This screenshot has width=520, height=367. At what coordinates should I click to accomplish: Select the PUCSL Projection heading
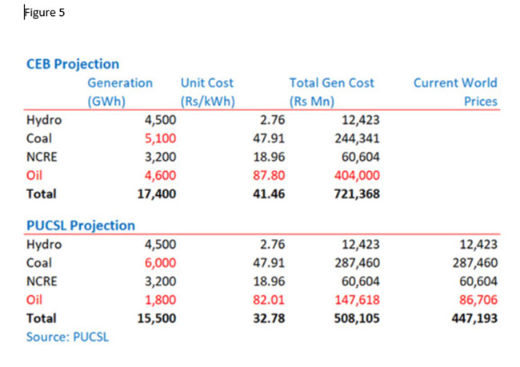[x=81, y=225]
